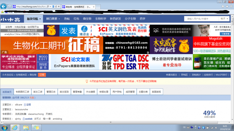Expand the 帖子 search type dropdown
234x131 pixels.
[224, 19]
